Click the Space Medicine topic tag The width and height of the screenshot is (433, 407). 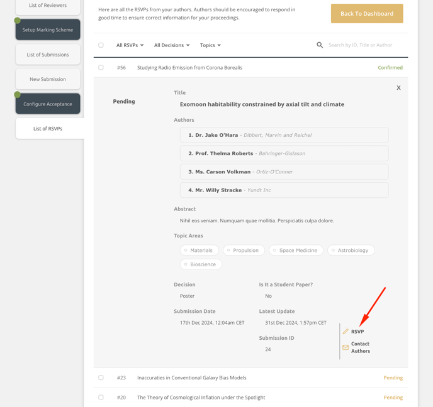pyautogui.click(x=296, y=250)
